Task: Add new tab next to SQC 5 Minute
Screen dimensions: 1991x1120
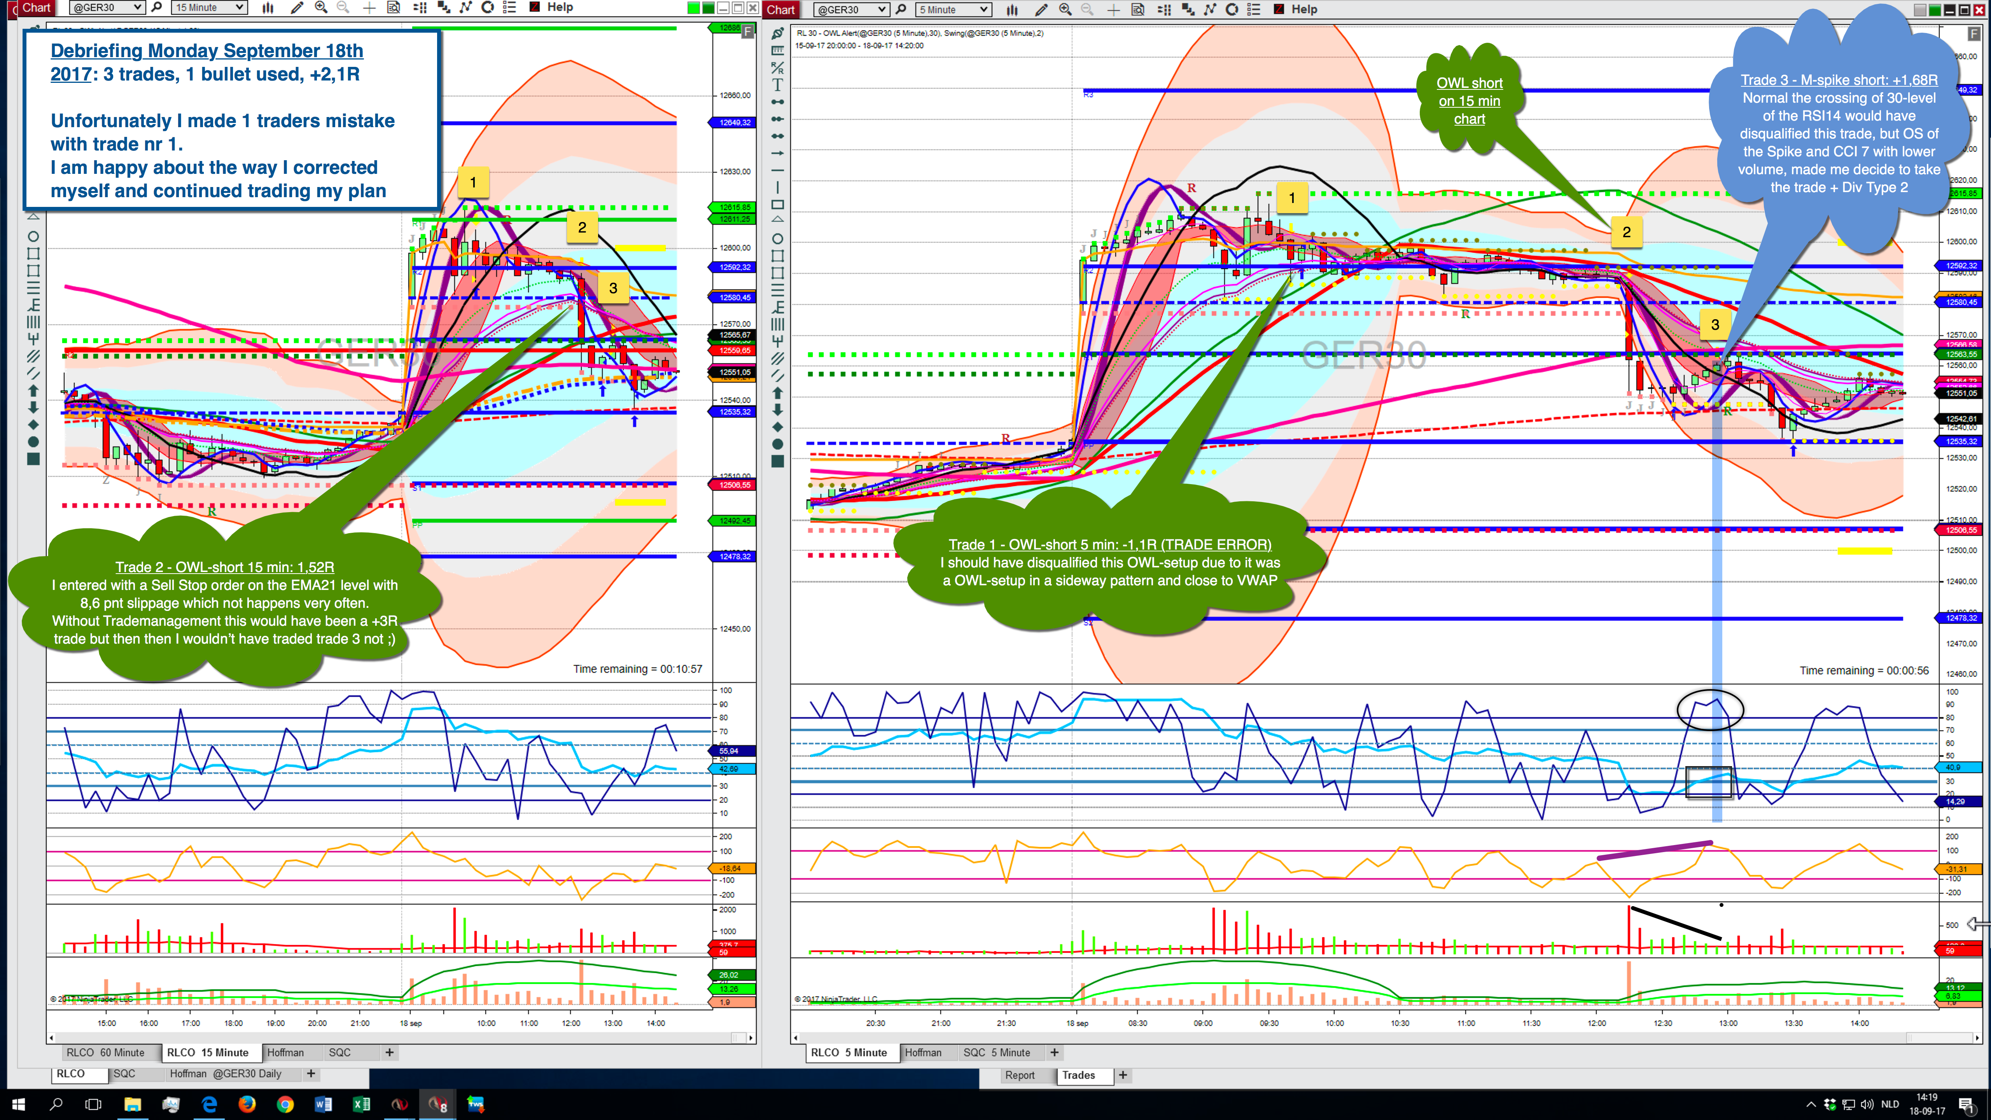Action: [x=1054, y=1052]
